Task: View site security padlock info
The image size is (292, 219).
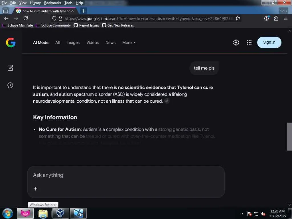Action: click(60, 19)
